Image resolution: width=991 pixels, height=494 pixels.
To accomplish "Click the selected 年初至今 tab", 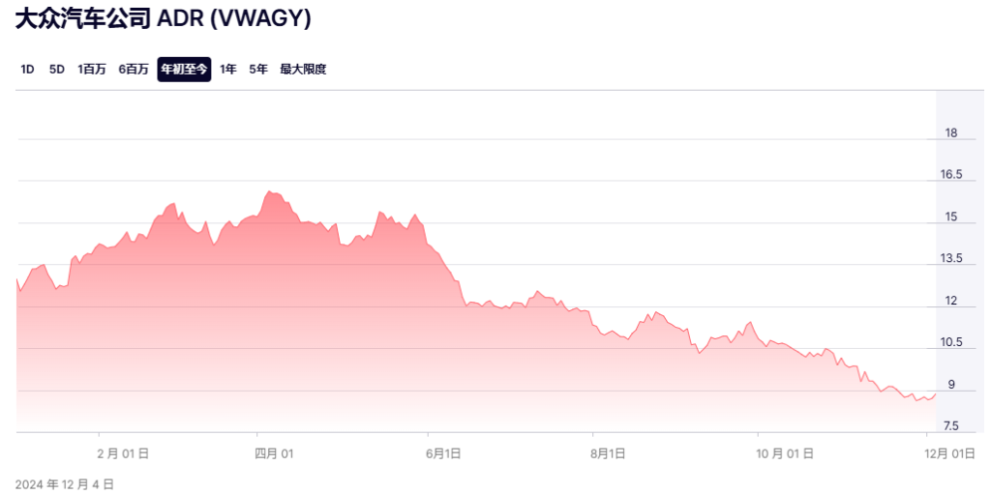I will point(184,70).
